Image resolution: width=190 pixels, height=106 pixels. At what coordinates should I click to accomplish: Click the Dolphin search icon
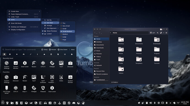pos(158,33)
